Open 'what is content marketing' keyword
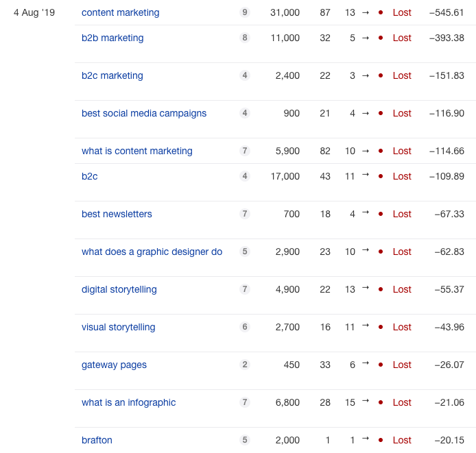476x453 pixels. tap(137, 151)
